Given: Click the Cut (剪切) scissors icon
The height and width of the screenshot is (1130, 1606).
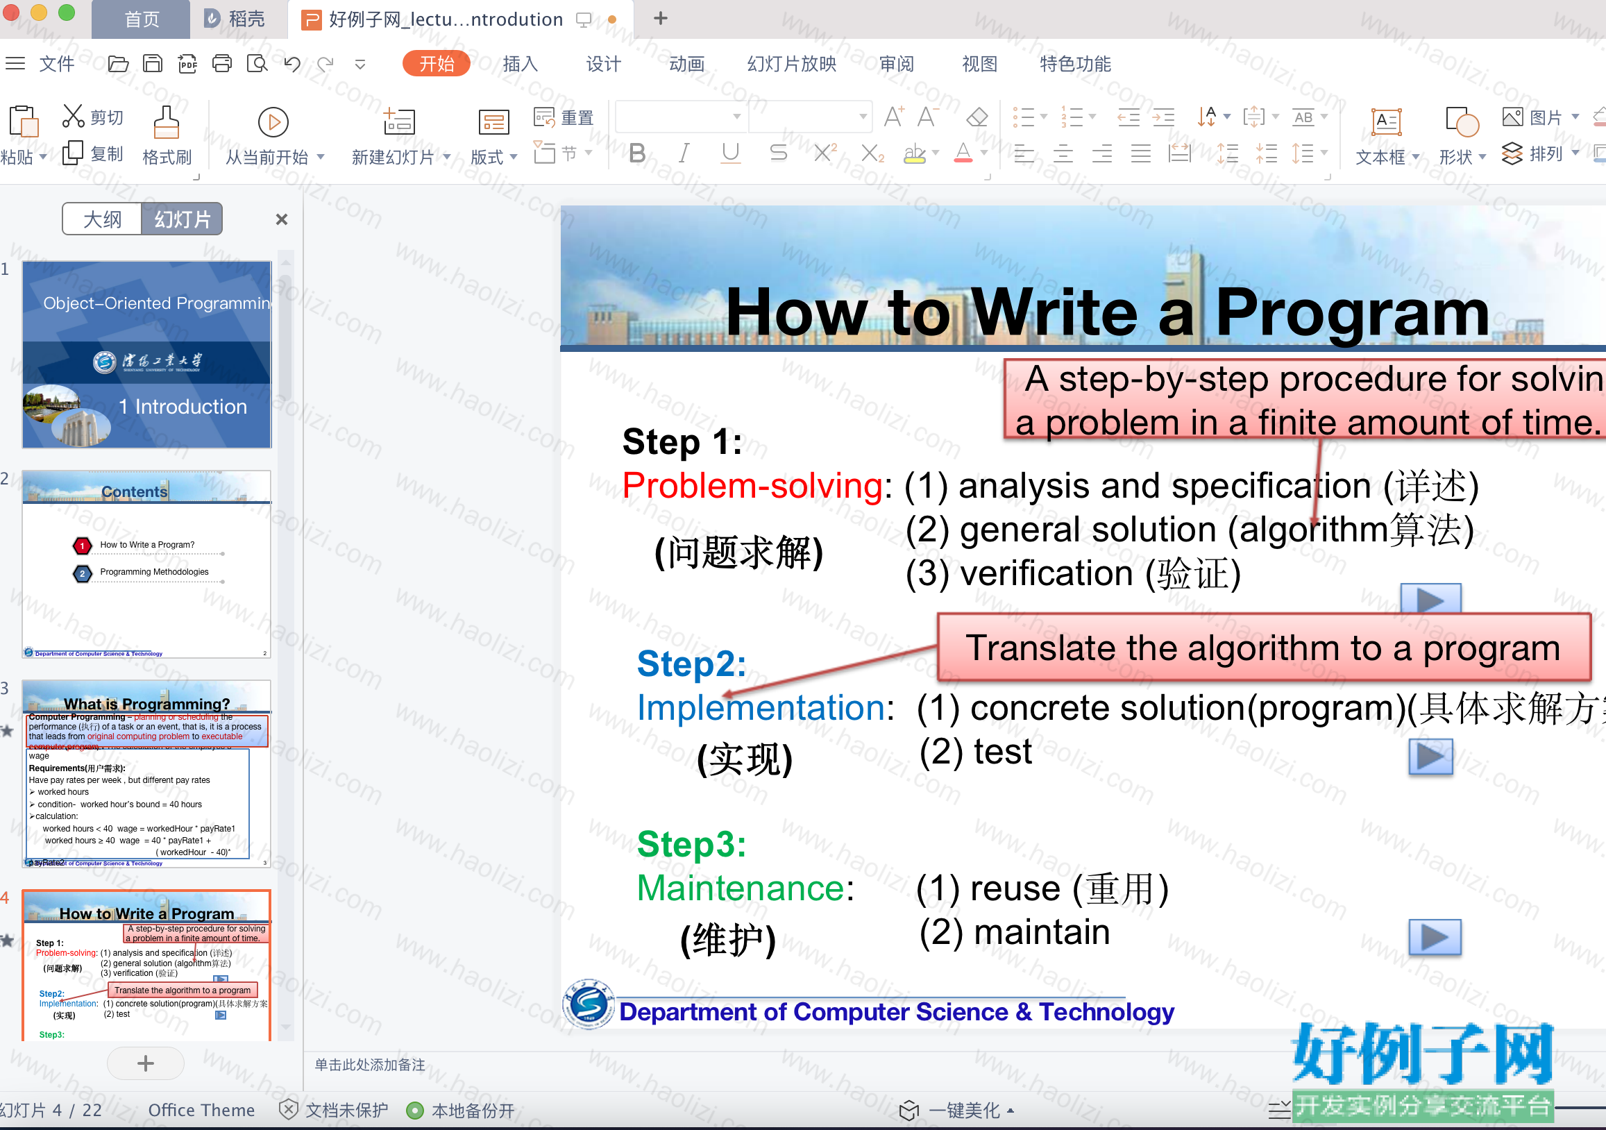Looking at the screenshot, I should pos(74,116).
